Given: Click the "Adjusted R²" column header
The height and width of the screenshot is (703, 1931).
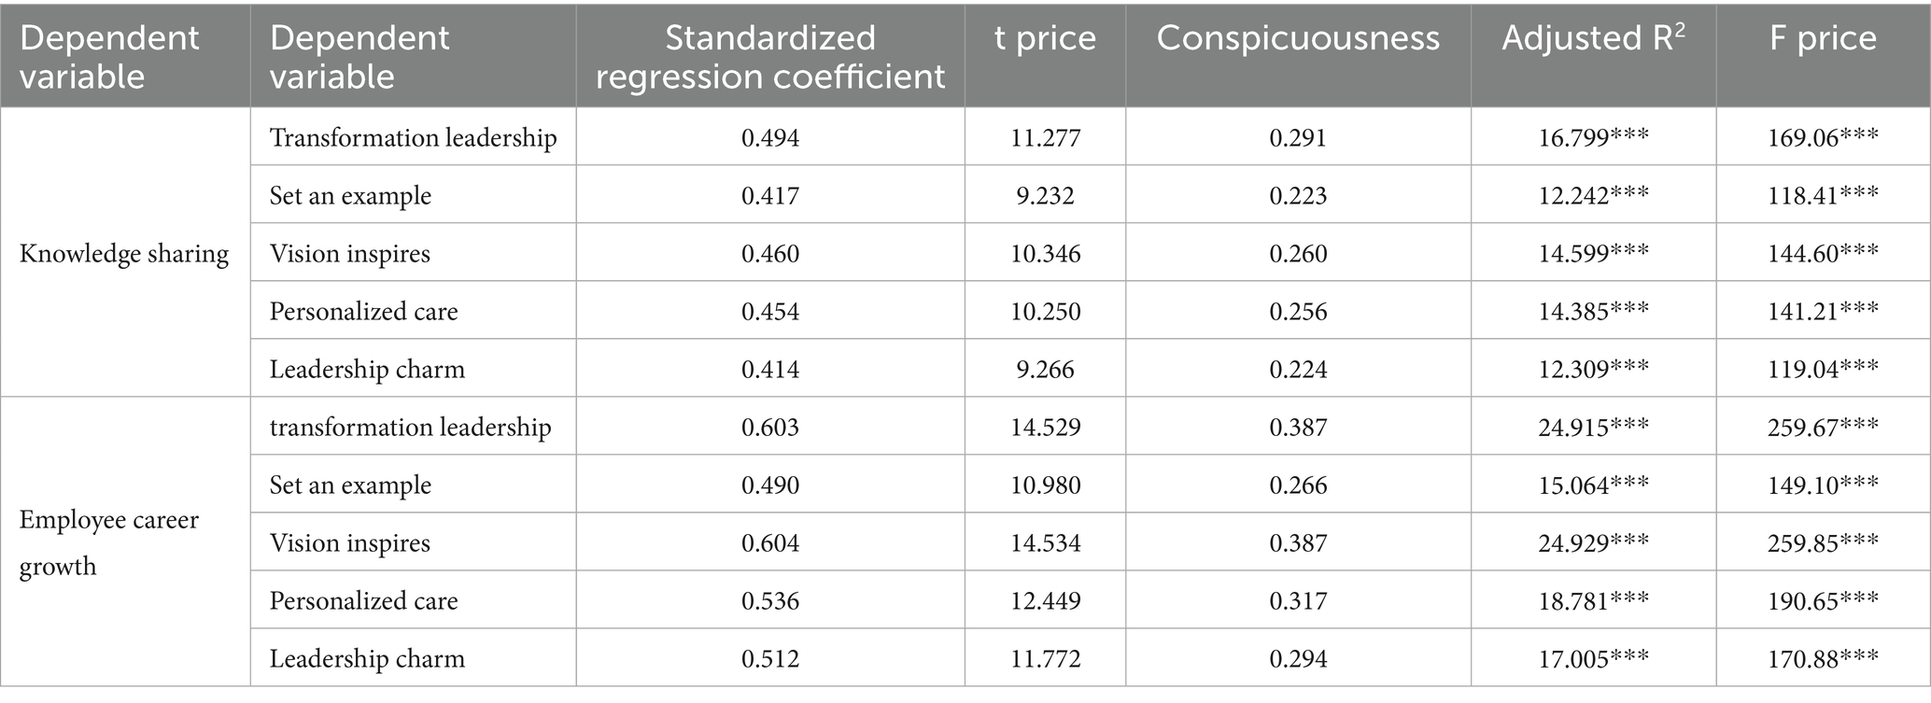Looking at the screenshot, I should pos(1593,38).
